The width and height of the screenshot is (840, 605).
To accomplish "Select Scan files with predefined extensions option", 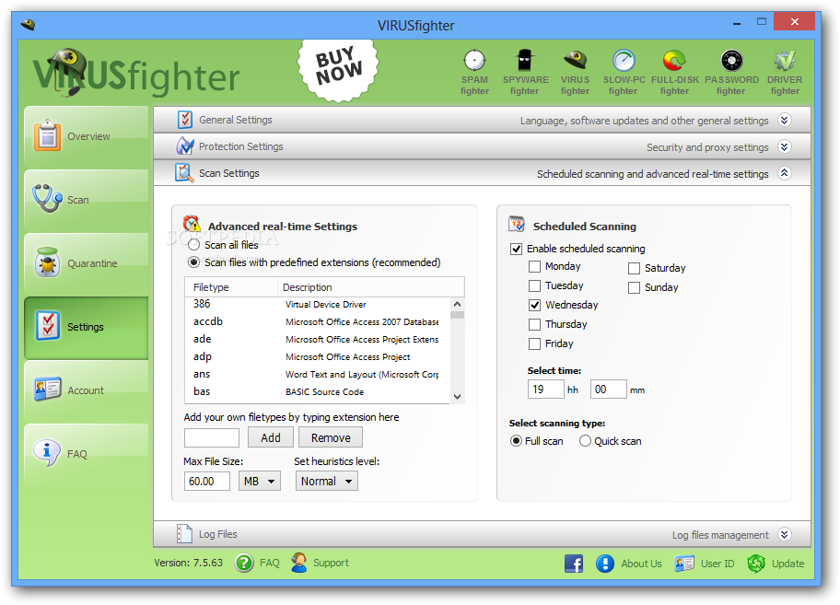I will click(194, 262).
